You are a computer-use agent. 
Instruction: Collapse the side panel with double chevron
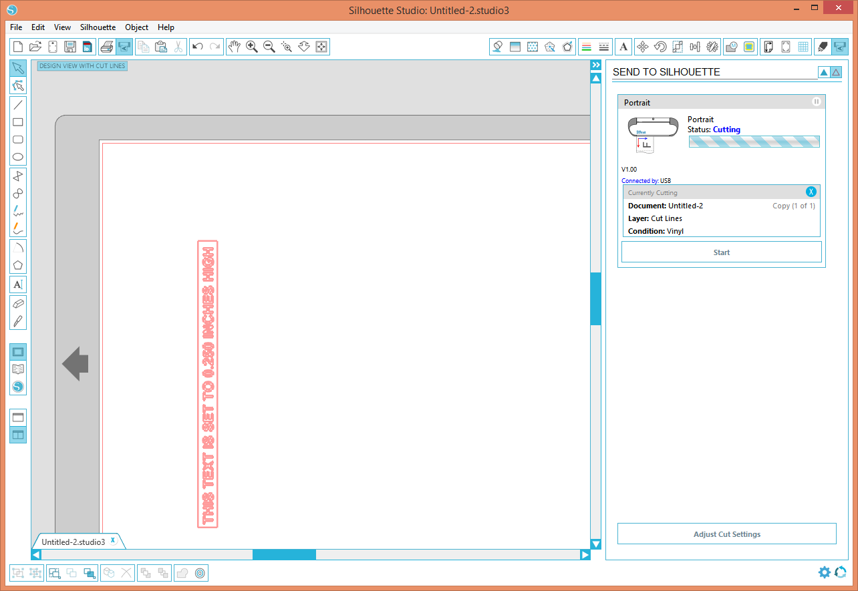595,65
